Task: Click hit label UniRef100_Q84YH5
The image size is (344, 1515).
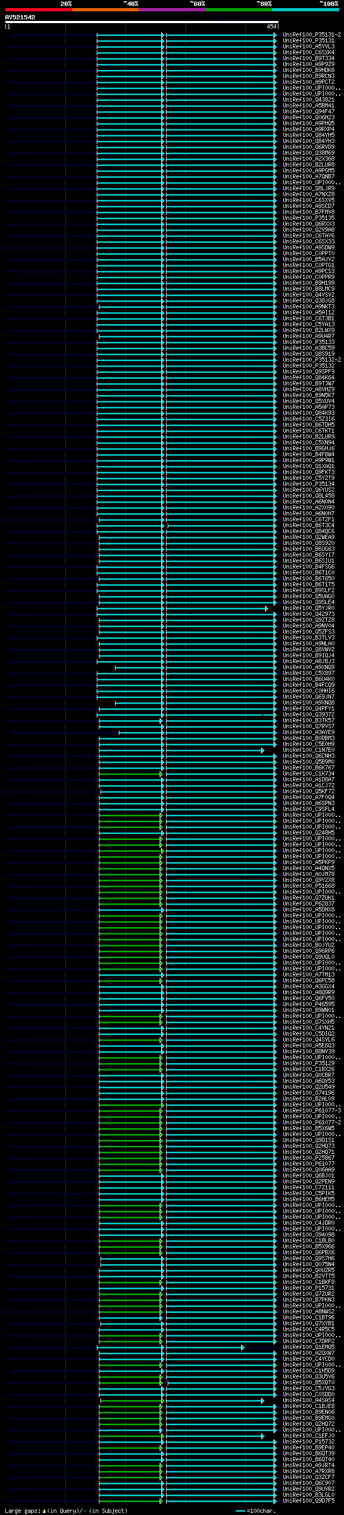Action: pos(309,135)
